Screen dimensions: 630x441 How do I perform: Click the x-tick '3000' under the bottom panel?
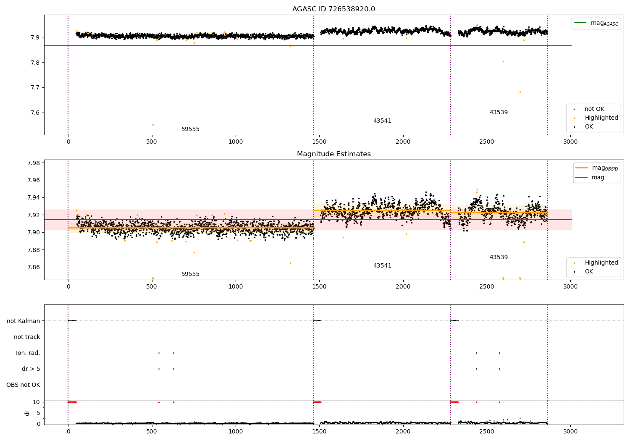coord(570,431)
